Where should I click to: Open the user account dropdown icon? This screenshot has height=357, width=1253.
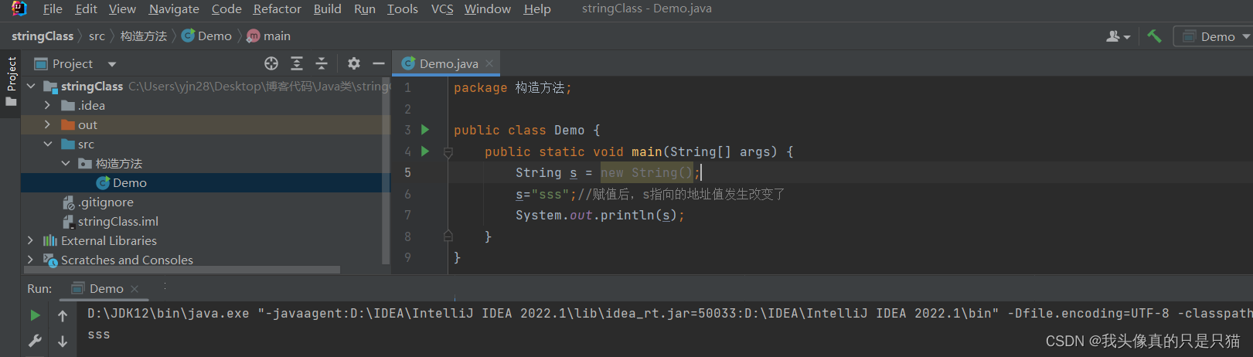pyautogui.click(x=1118, y=36)
